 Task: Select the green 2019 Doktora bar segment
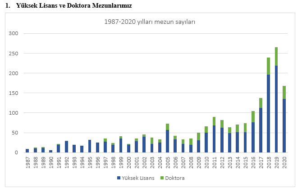276,56
